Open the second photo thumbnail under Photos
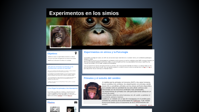 (71, 109)
